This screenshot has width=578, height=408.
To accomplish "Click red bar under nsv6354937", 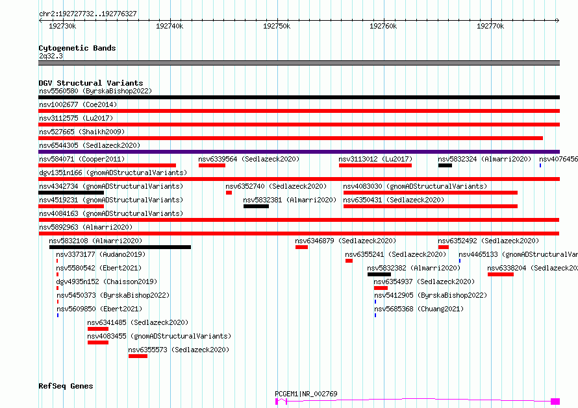I will click(381, 288).
